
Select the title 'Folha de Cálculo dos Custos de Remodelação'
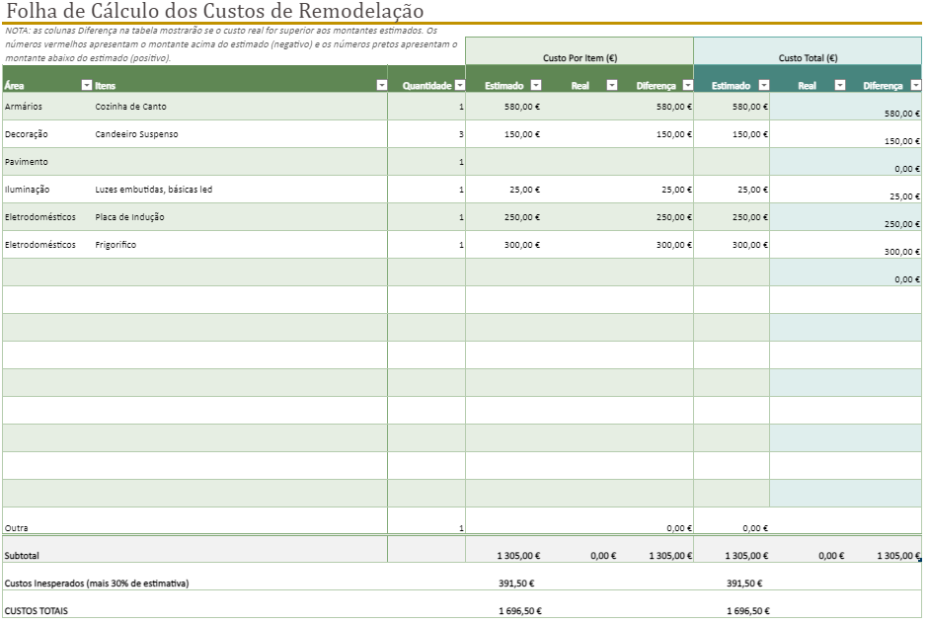[x=214, y=11]
